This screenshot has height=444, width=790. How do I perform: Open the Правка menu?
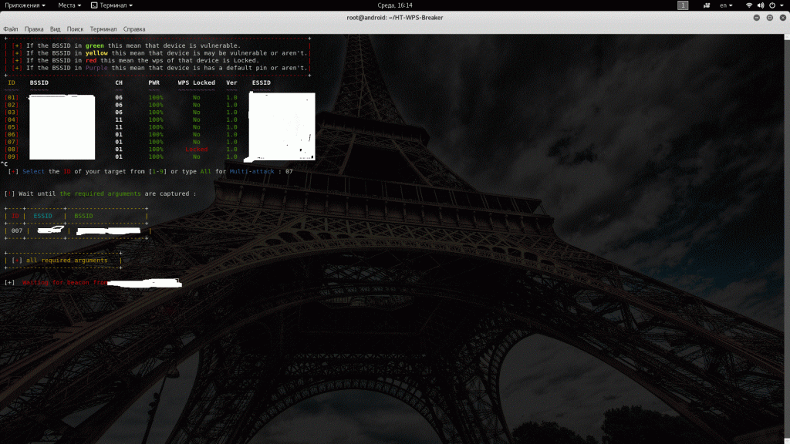point(34,29)
